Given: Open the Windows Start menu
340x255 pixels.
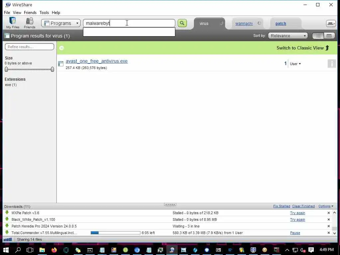Looking at the screenshot, I should pos(6,250).
